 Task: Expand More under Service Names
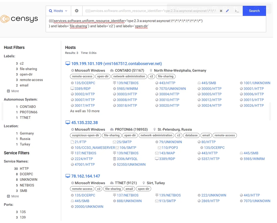(x=13, y=196)
